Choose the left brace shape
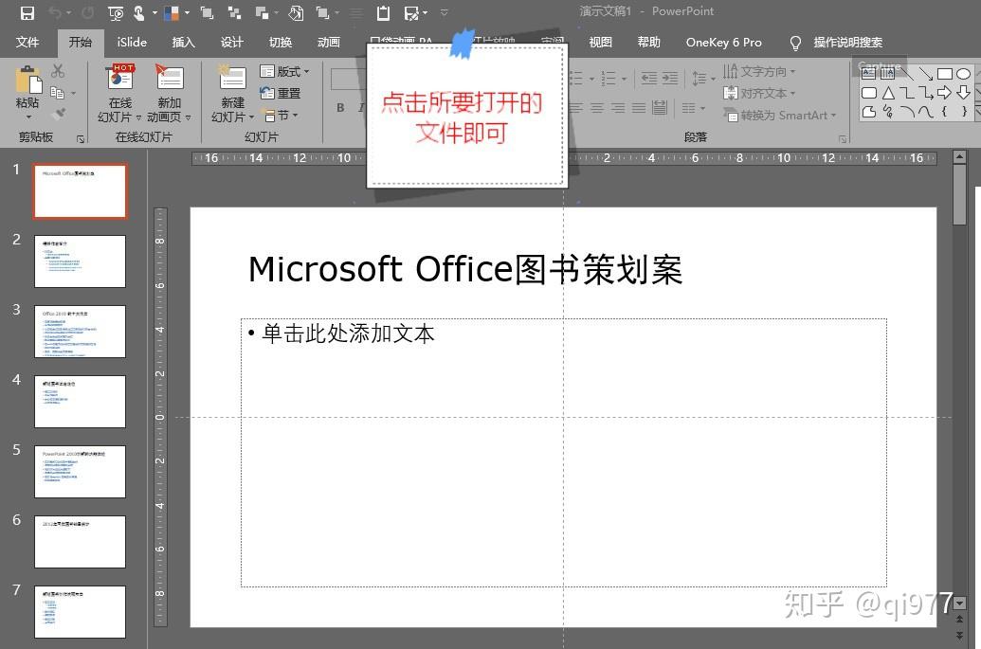The height and width of the screenshot is (649, 981). (945, 112)
